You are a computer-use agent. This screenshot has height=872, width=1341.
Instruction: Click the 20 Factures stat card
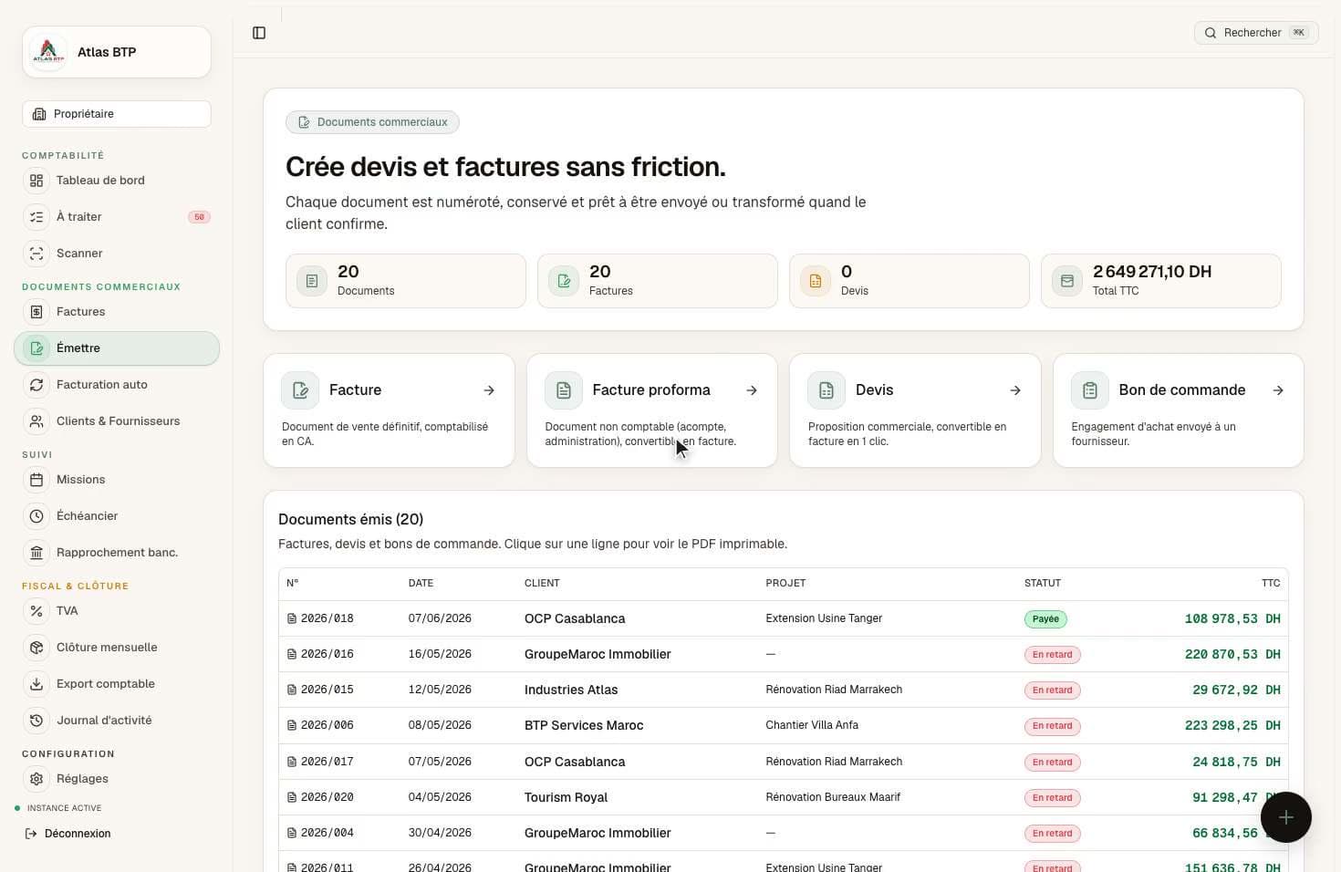point(658,281)
